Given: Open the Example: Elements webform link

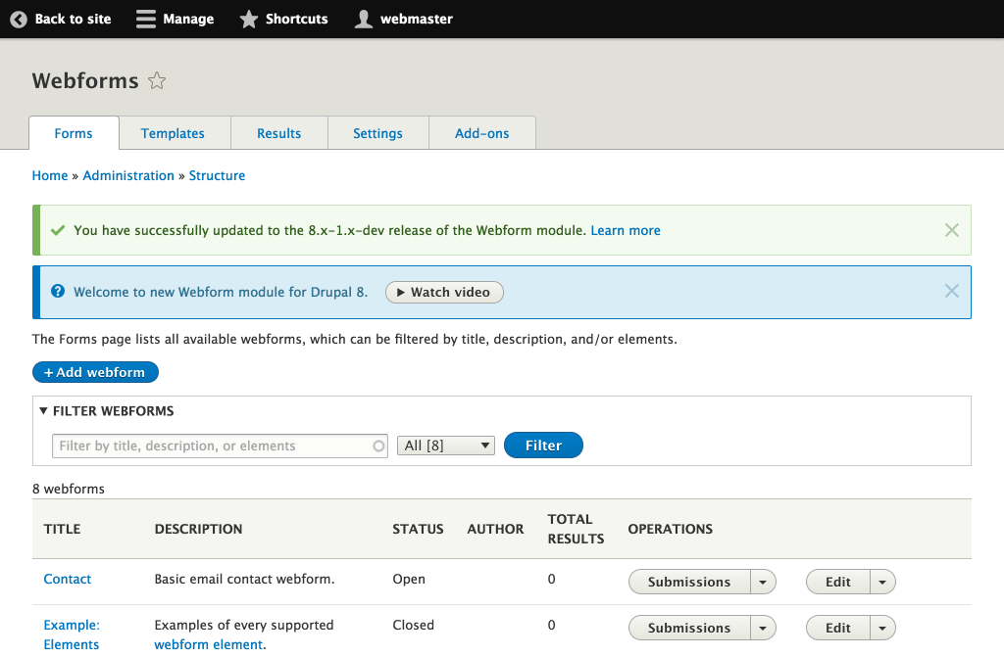Looking at the screenshot, I should (72, 634).
